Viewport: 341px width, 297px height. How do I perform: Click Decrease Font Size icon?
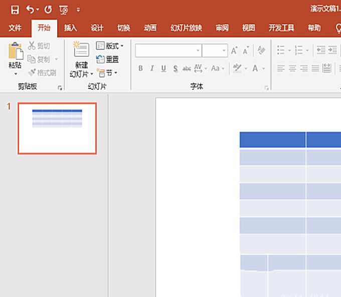pyautogui.click(x=246, y=50)
